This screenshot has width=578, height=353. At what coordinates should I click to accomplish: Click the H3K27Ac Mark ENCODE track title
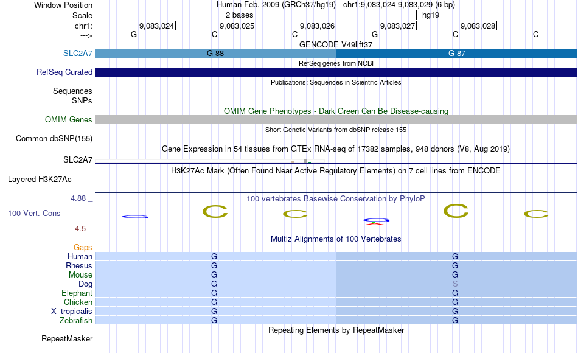(x=336, y=171)
